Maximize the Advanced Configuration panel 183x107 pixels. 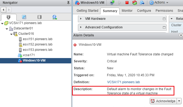tap(164, 27)
